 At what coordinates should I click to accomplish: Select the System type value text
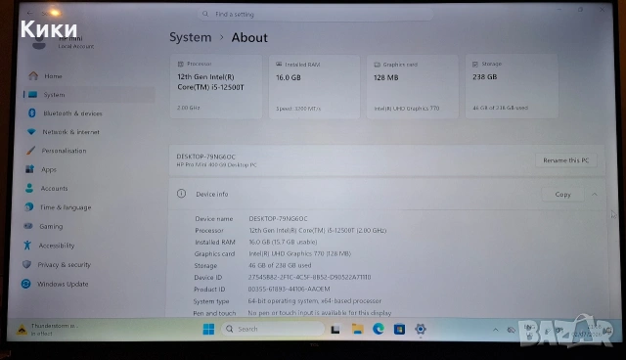(x=315, y=301)
